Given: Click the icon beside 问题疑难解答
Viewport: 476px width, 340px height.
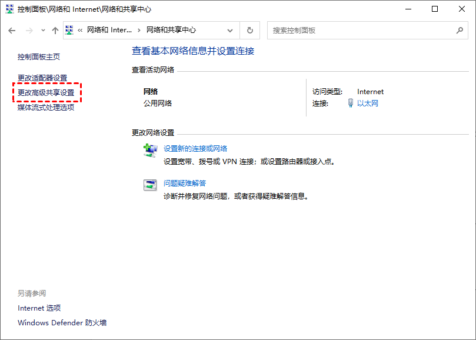Looking at the screenshot, I should pyautogui.click(x=150, y=185).
